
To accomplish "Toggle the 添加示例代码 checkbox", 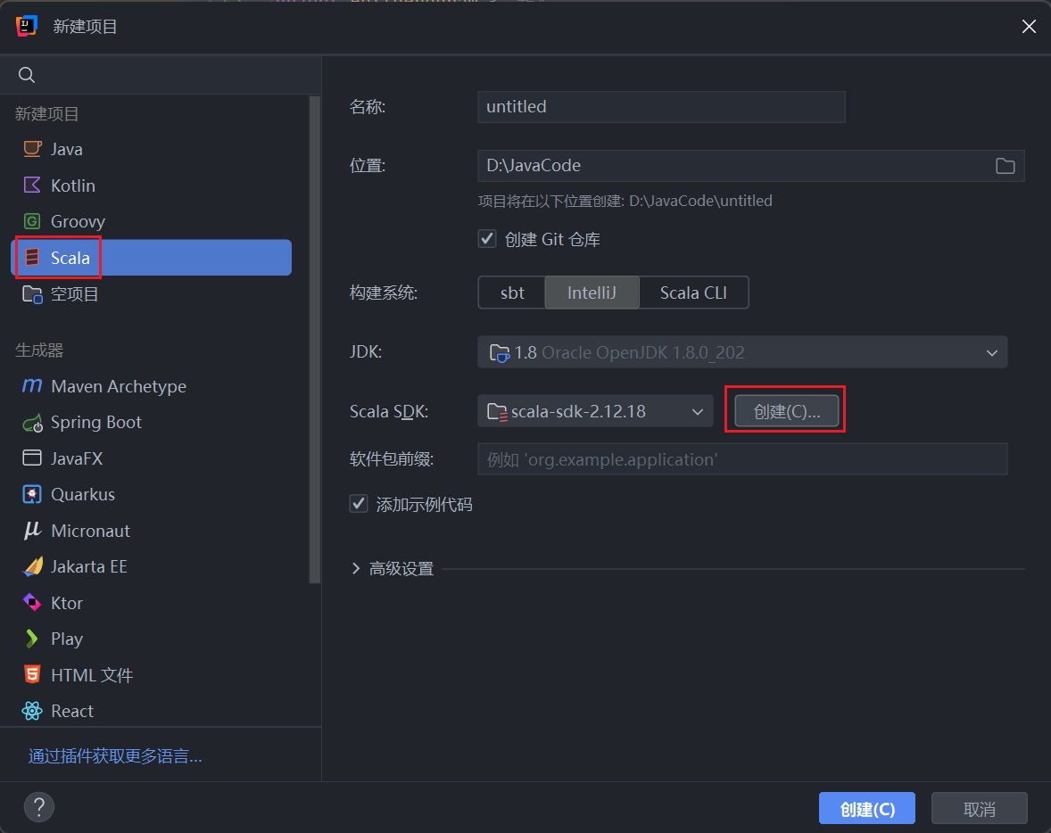I will click(359, 504).
